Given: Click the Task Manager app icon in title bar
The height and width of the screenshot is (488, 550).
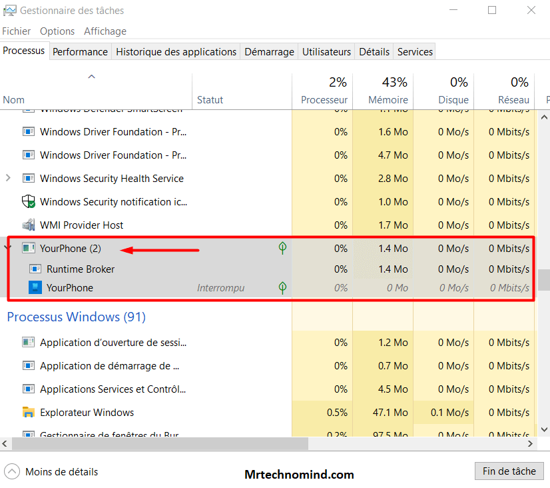Looking at the screenshot, I should 9,11.
